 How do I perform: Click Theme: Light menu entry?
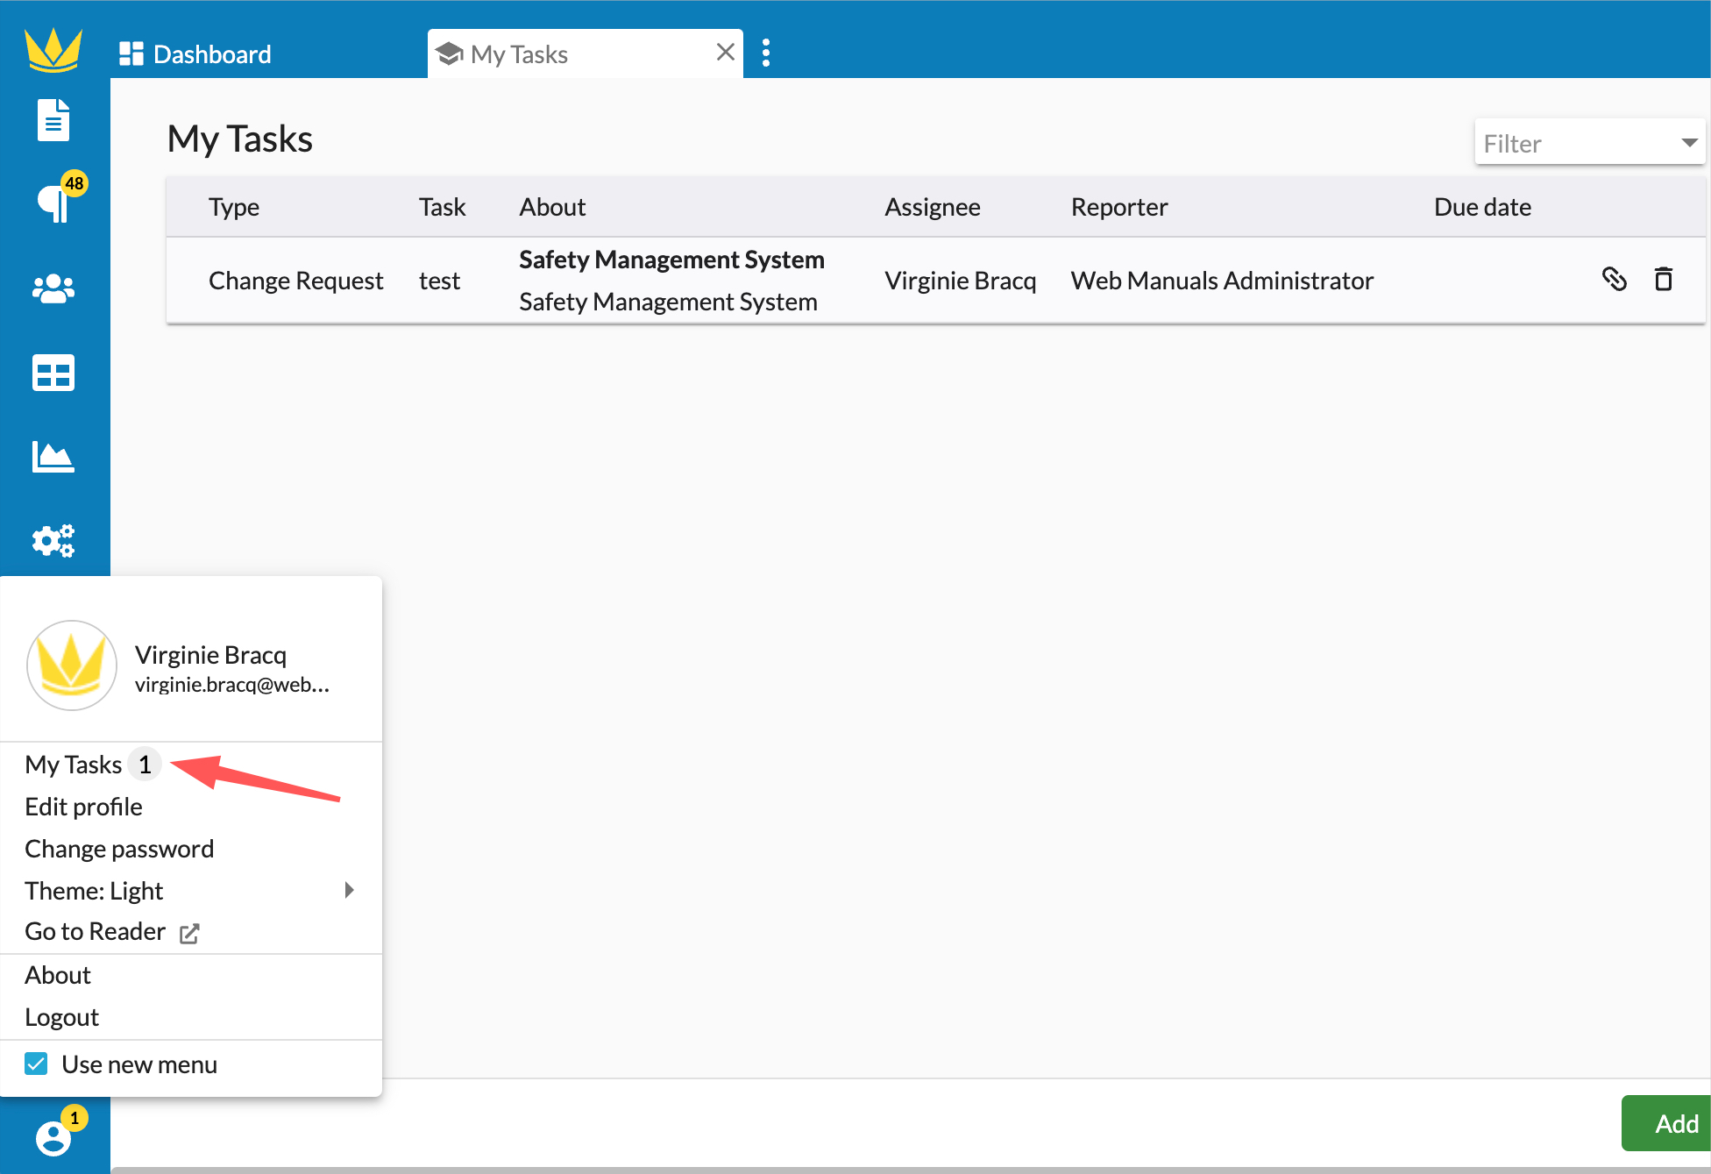pos(94,891)
